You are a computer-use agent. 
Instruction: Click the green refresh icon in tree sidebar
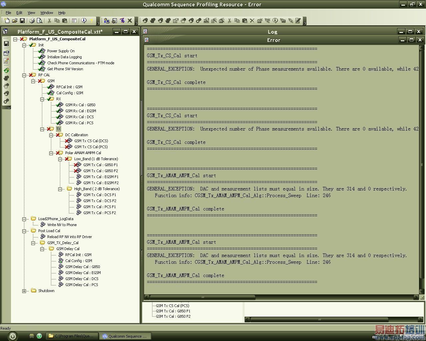[6, 70]
